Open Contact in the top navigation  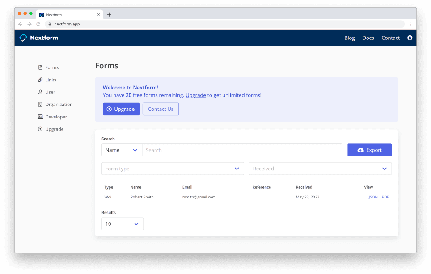point(390,38)
